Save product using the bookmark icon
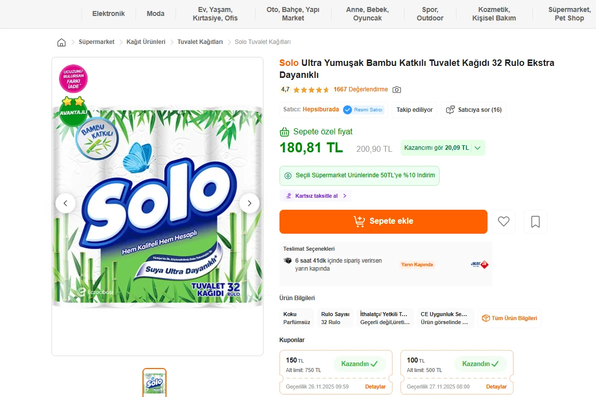 (x=535, y=222)
